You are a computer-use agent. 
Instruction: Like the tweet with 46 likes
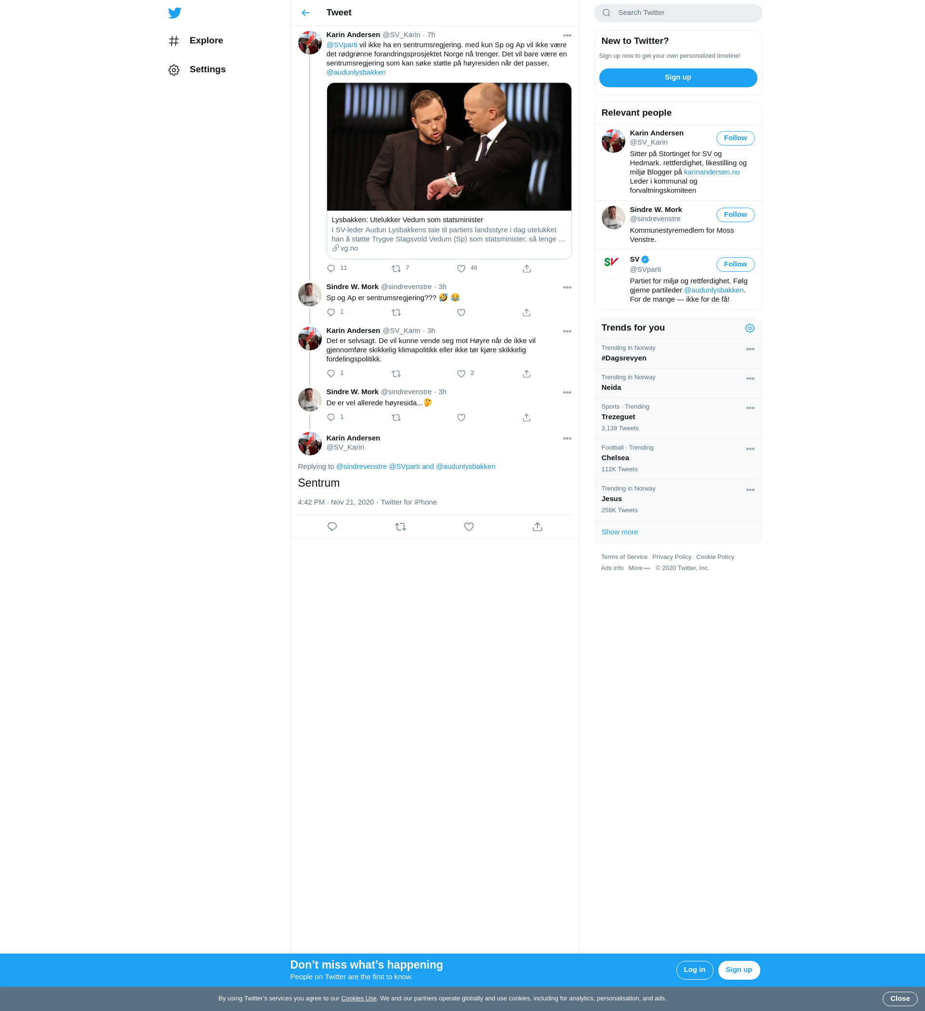[x=461, y=269]
